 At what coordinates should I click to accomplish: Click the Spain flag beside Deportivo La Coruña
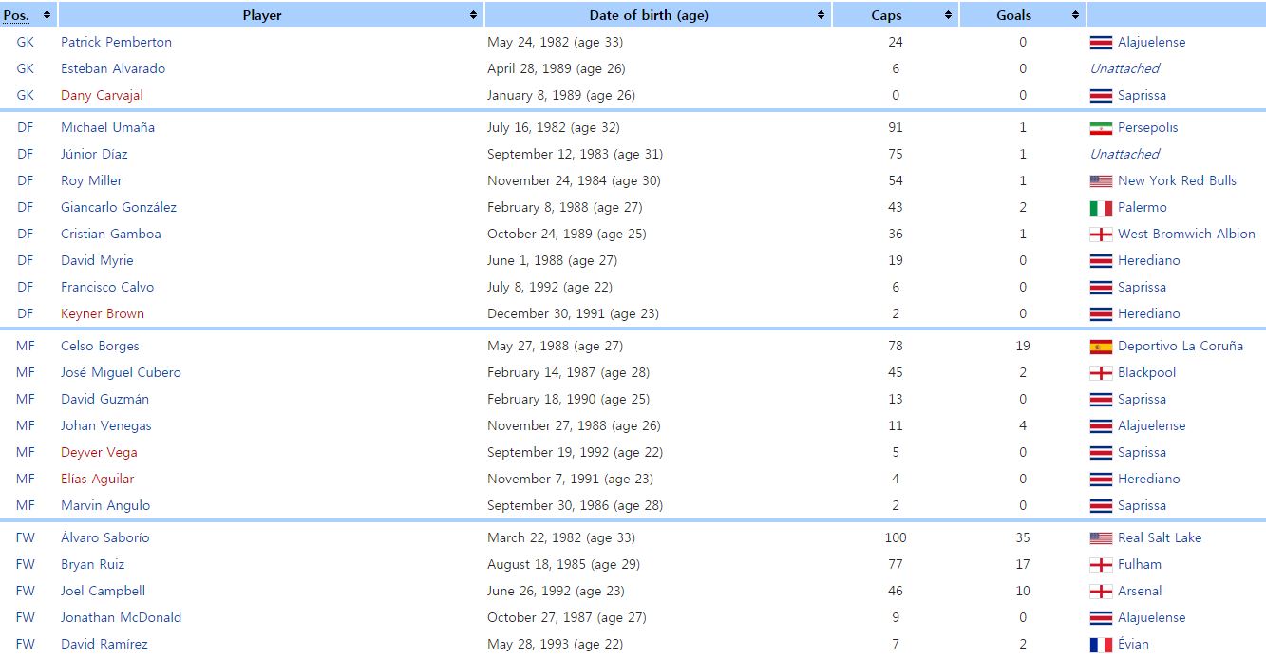1101,347
